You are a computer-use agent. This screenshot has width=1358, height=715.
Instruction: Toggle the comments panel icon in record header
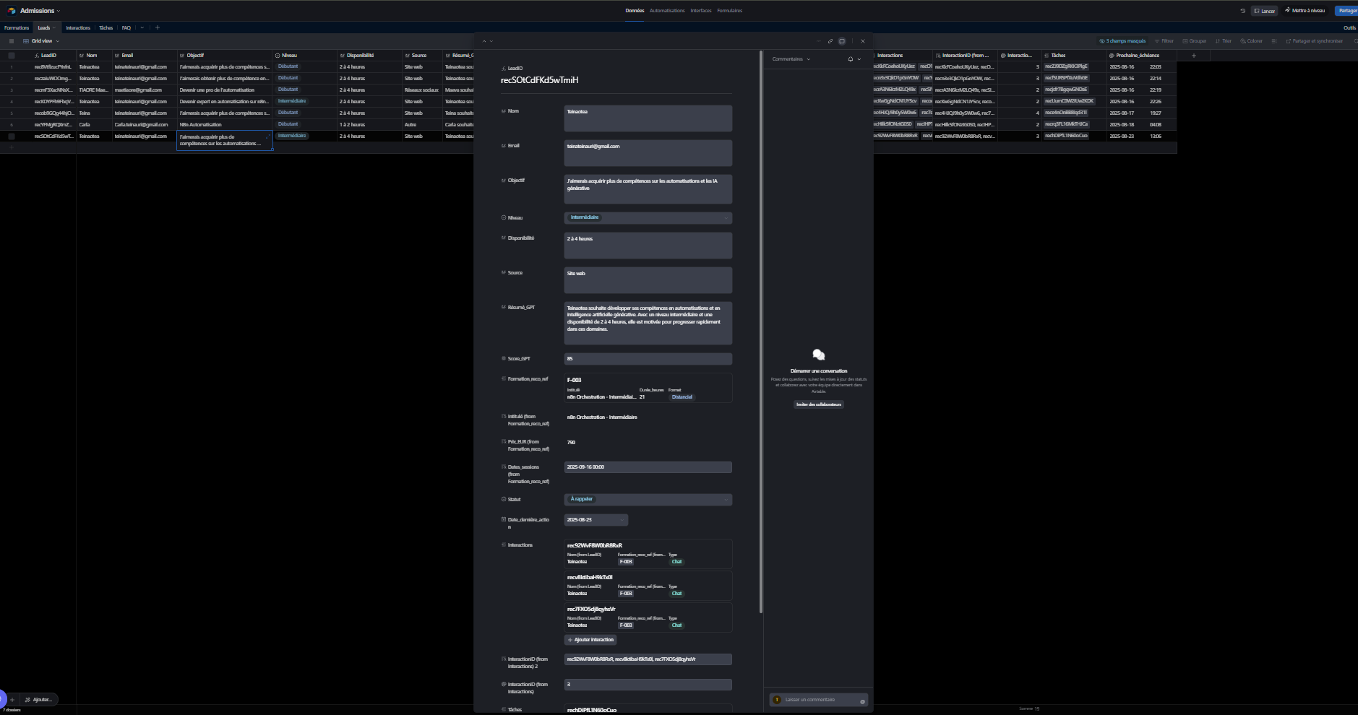click(x=842, y=41)
